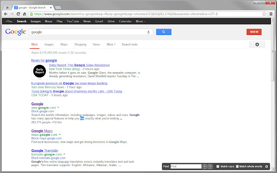
Task: Enable Match whole words checkbox
Action: 237,166
